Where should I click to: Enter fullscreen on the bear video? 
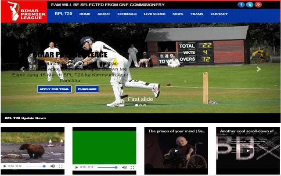pos(61,166)
